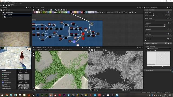Open Tiling Mode dropdown

pos(158,36)
